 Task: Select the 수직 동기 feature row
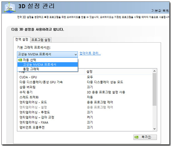coord(85,92)
